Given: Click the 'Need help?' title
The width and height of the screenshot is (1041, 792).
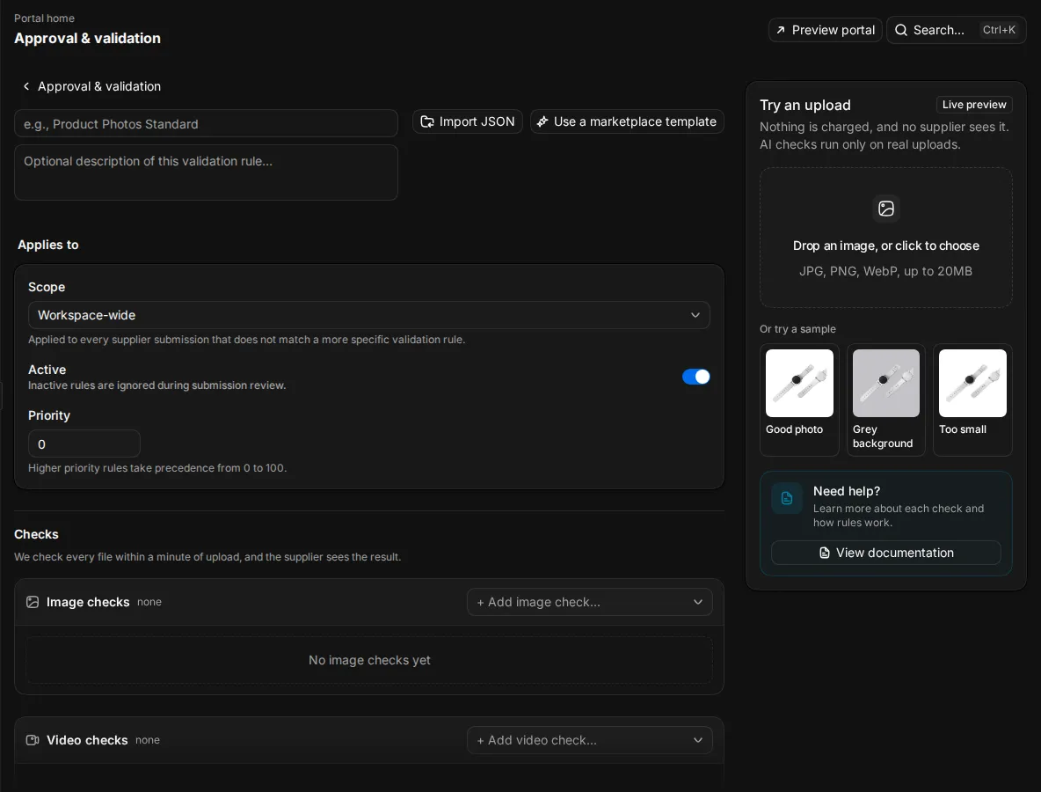Looking at the screenshot, I should [x=847, y=491].
